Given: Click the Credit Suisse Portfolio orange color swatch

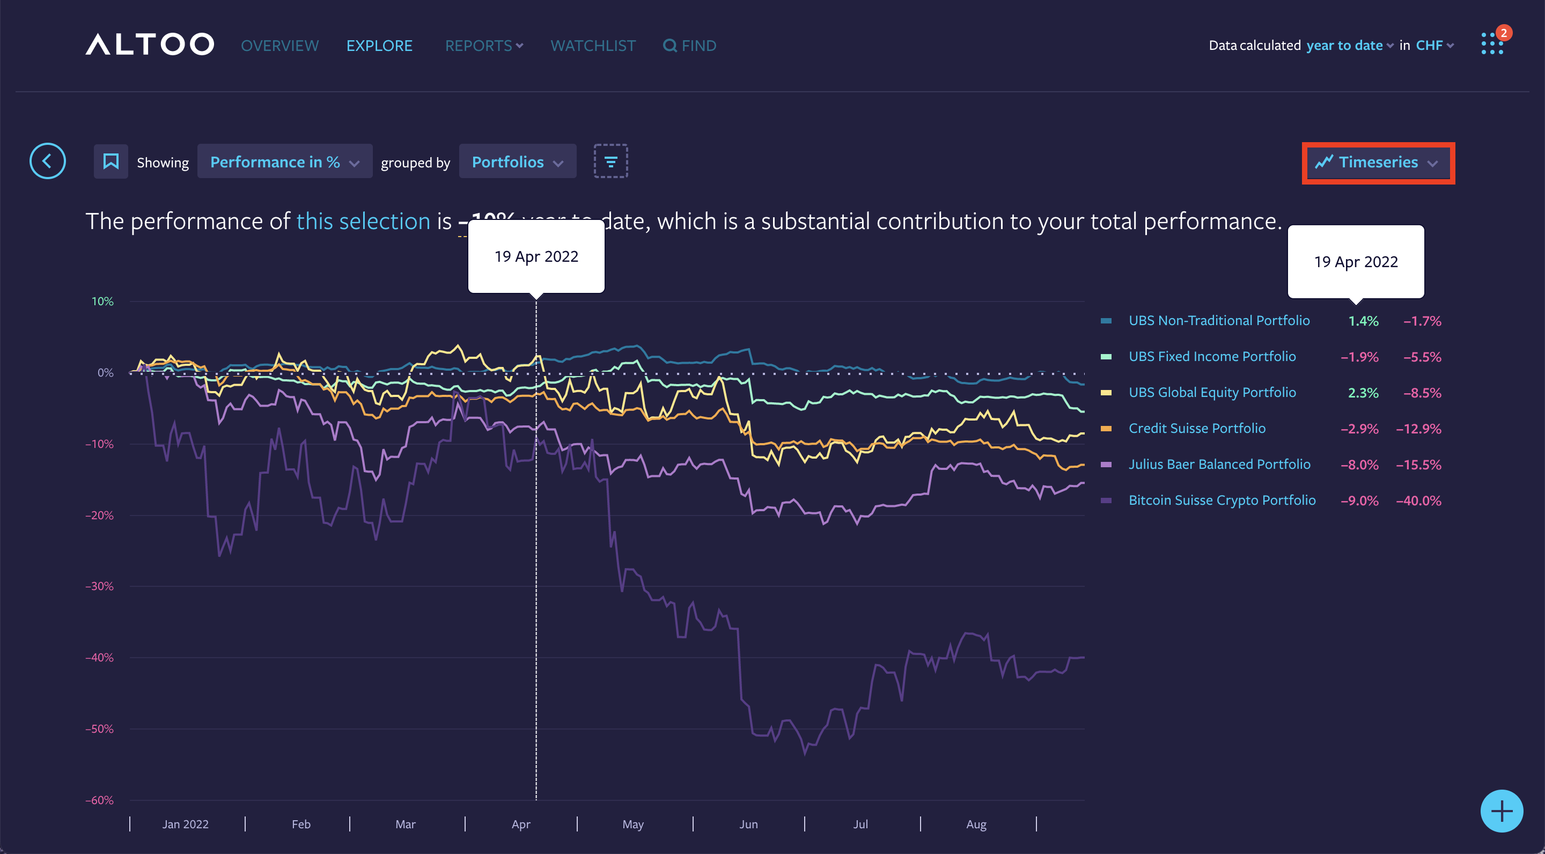Looking at the screenshot, I should [1106, 428].
